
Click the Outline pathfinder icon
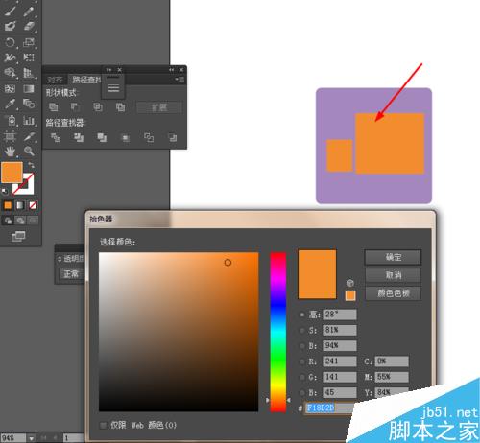pos(149,138)
